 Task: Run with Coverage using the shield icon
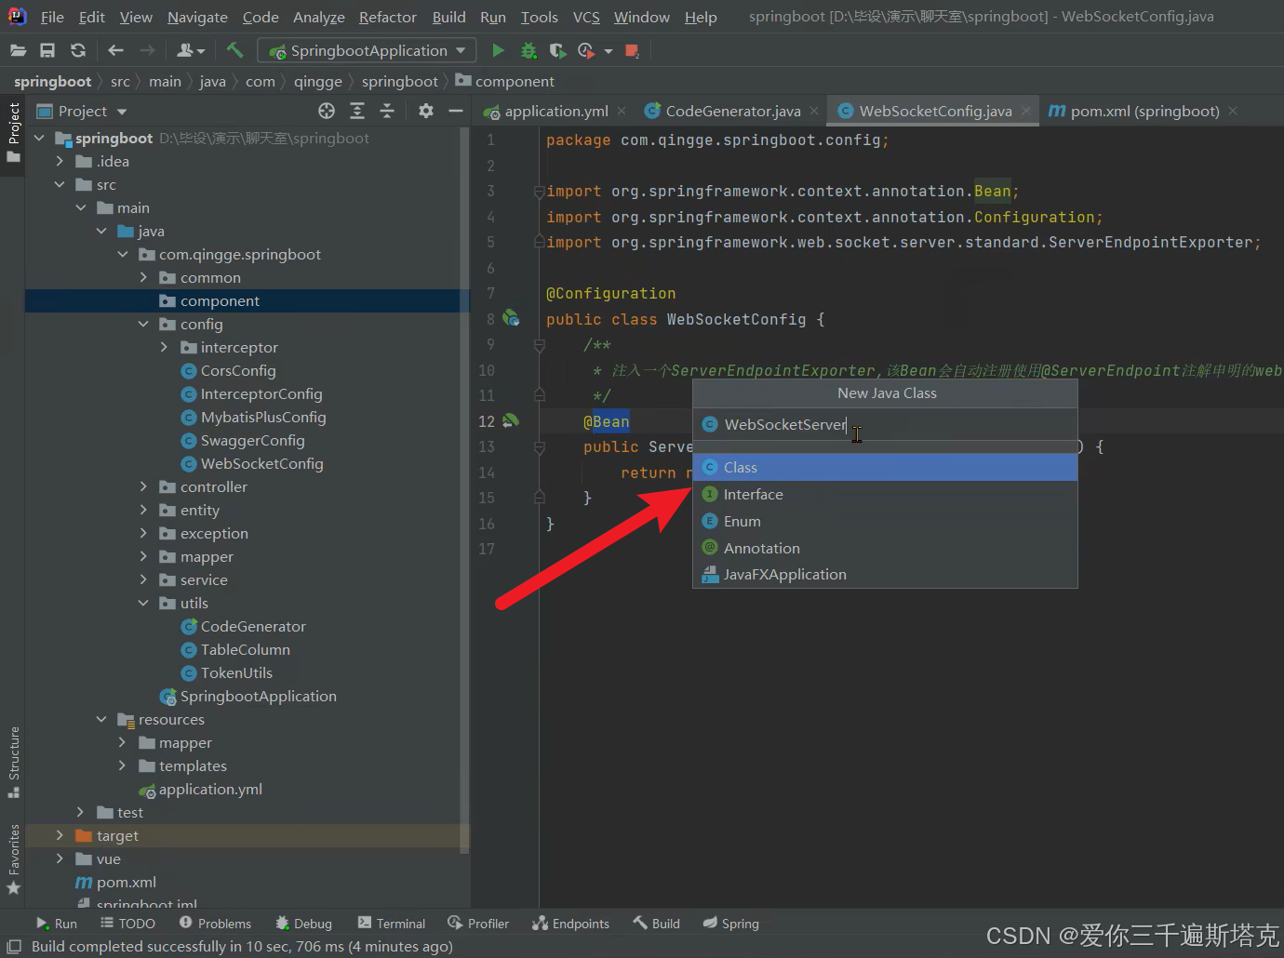click(557, 50)
